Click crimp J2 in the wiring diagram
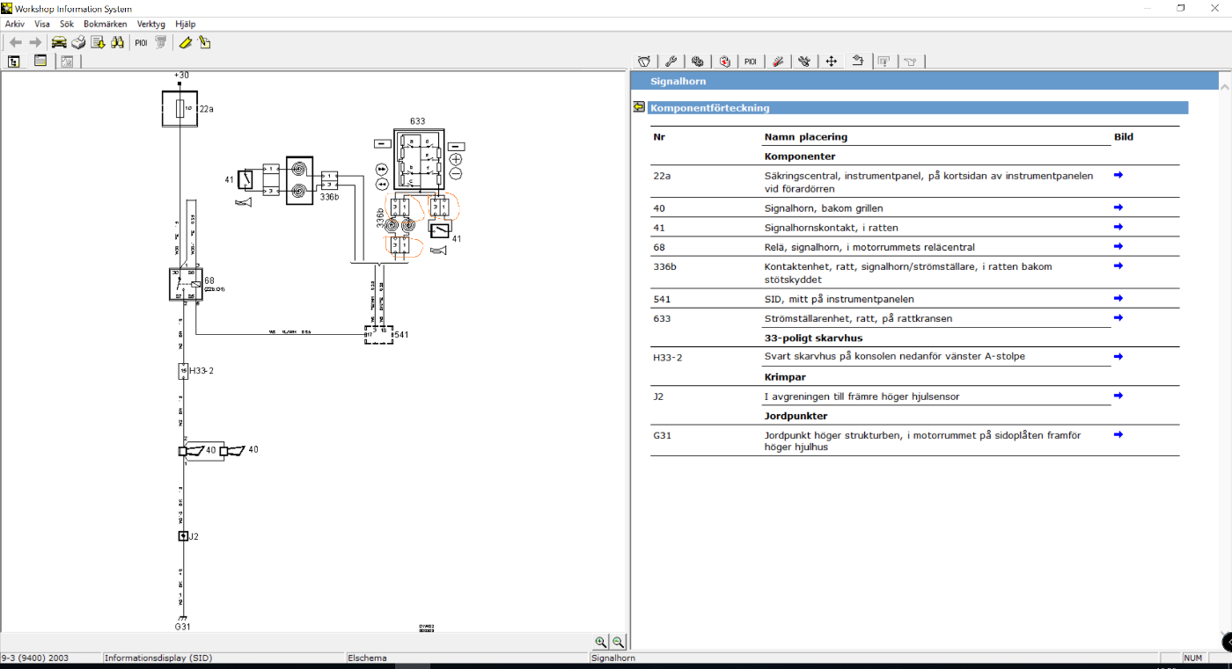Image resolution: width=1232 pixels, height=669 pixels. click(x=184, y=535)
